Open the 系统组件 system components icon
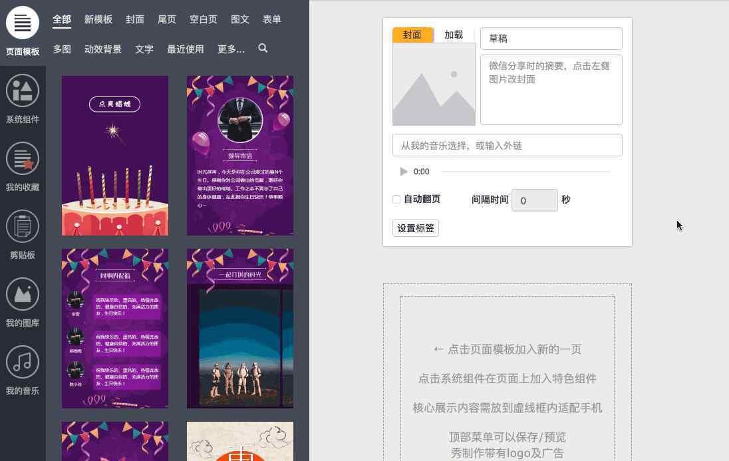The height and width of the screenshot is (461, 729). click(23, 90)
